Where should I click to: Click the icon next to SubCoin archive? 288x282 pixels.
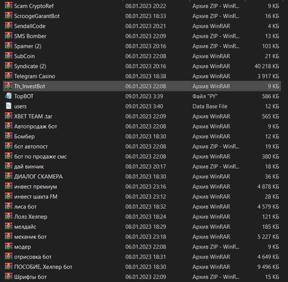coord(8,56)
